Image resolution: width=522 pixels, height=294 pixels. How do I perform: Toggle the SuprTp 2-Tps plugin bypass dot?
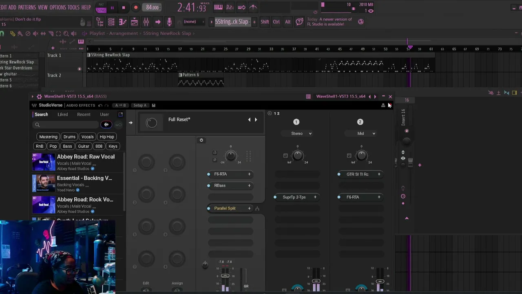(275, 197)
